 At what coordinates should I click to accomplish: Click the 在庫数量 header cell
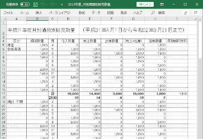click(x=155, y=41)
